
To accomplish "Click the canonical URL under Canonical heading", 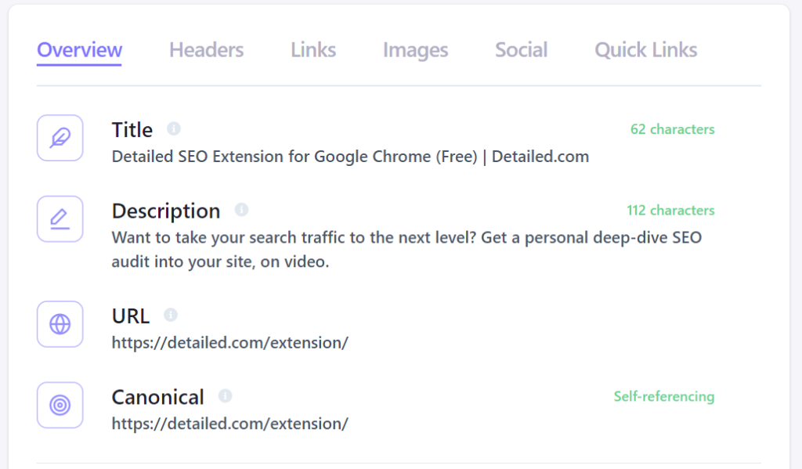I will 230,424.
